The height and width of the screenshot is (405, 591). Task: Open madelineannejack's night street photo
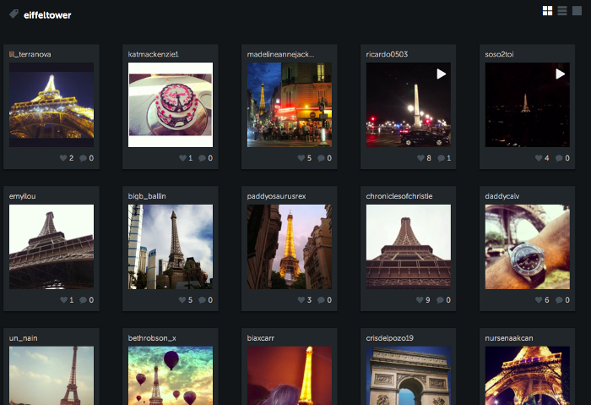click(290, 105)
